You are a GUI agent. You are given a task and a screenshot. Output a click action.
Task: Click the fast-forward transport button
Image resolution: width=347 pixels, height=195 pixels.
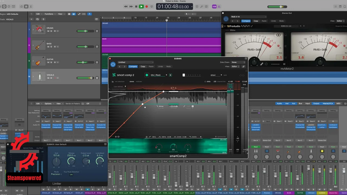click(x=131, y=6)
